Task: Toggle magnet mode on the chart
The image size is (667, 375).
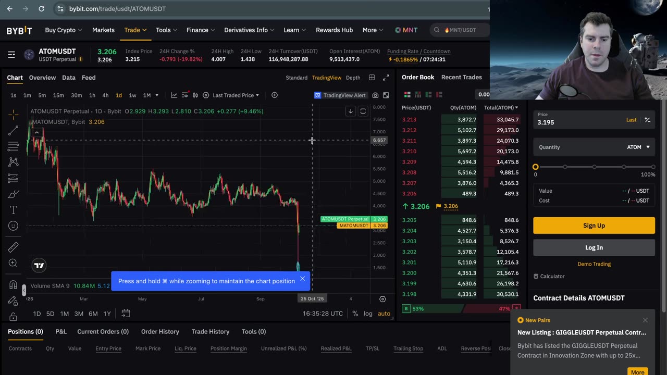Action: (x=14, y=285)
